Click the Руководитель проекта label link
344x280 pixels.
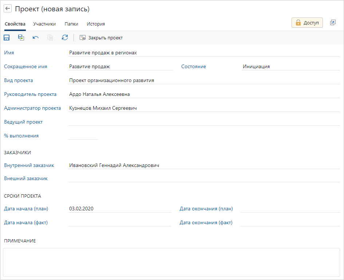click(x=30, y=94)
